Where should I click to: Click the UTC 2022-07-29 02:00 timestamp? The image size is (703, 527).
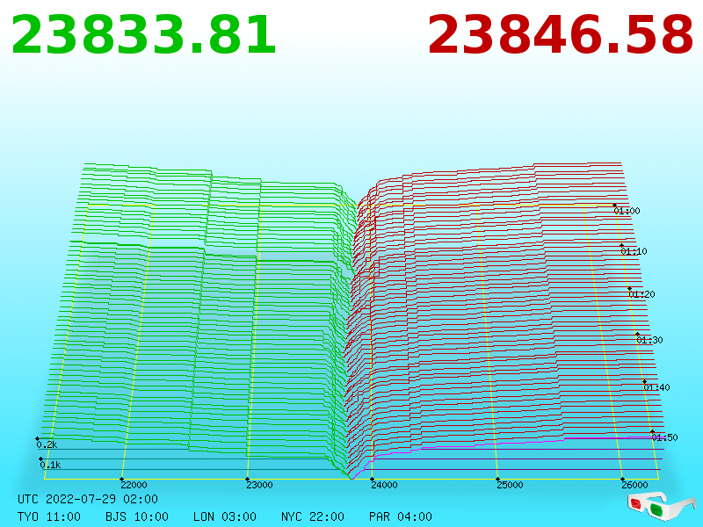tap(88, 499)
